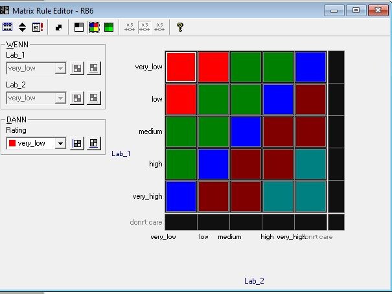
Task: Select the black-and-white matrix display icon
Action: click(x=79, y=27)
